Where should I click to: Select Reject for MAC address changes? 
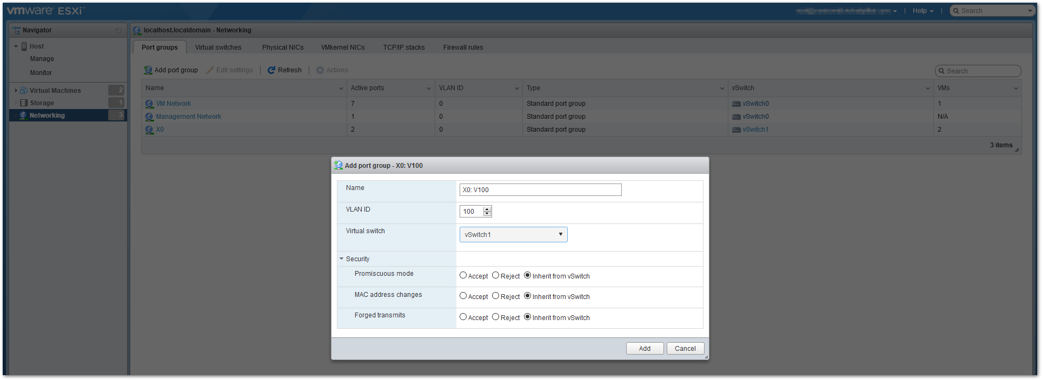point(495,296)
